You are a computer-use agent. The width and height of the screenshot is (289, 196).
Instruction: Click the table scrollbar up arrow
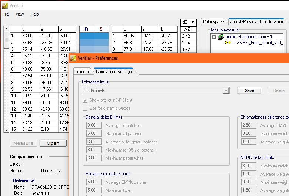(6, 29)
